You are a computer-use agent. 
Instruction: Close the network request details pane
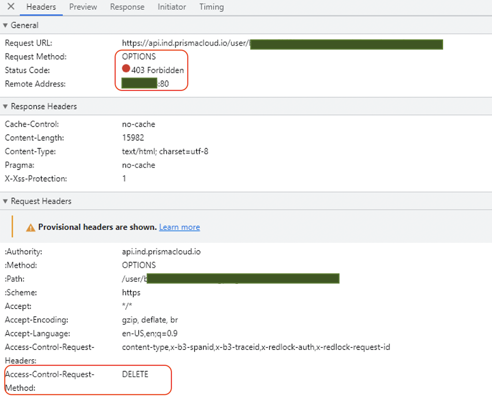tap(10, 7)
